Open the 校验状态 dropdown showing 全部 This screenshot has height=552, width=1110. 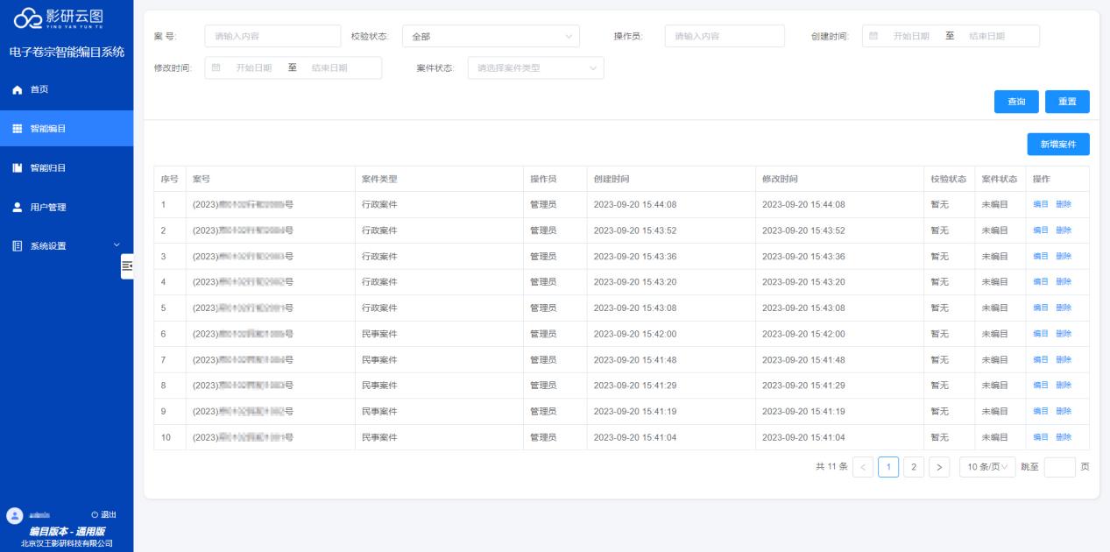click(491, 37)
